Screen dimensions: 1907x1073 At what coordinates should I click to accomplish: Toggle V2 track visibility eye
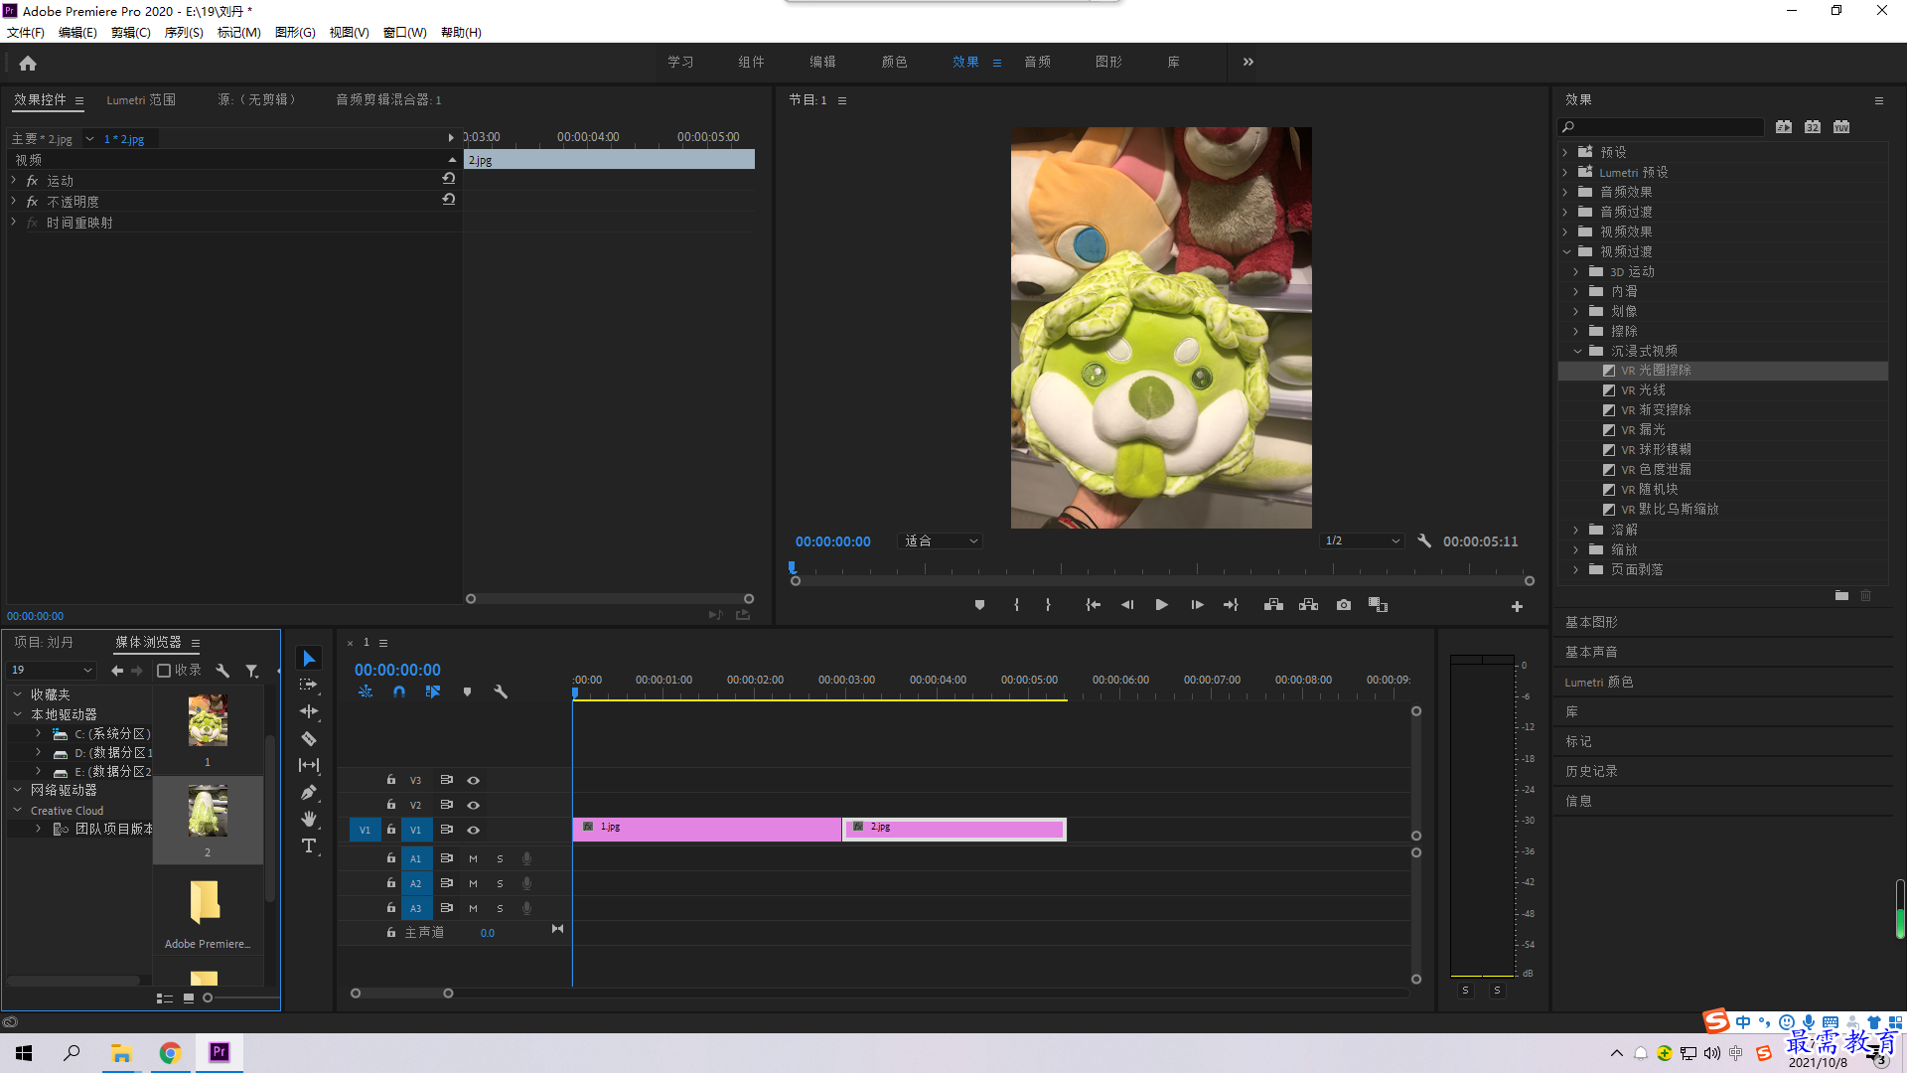tap(474, 805)
